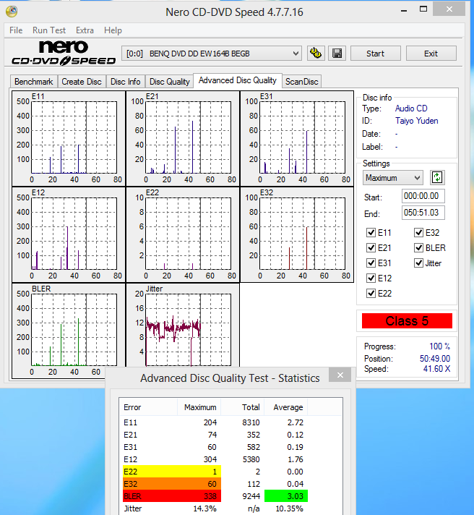
Task: Click the E12 graph panel
Action: 69,234
